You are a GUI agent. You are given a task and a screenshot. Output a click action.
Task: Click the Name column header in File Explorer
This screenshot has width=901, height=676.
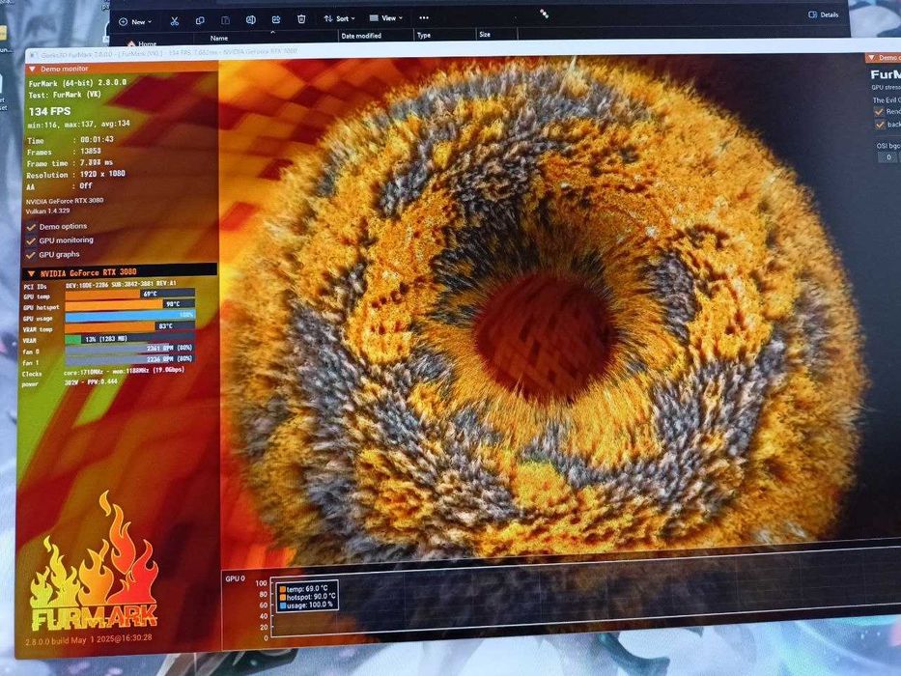coord(219,38)
